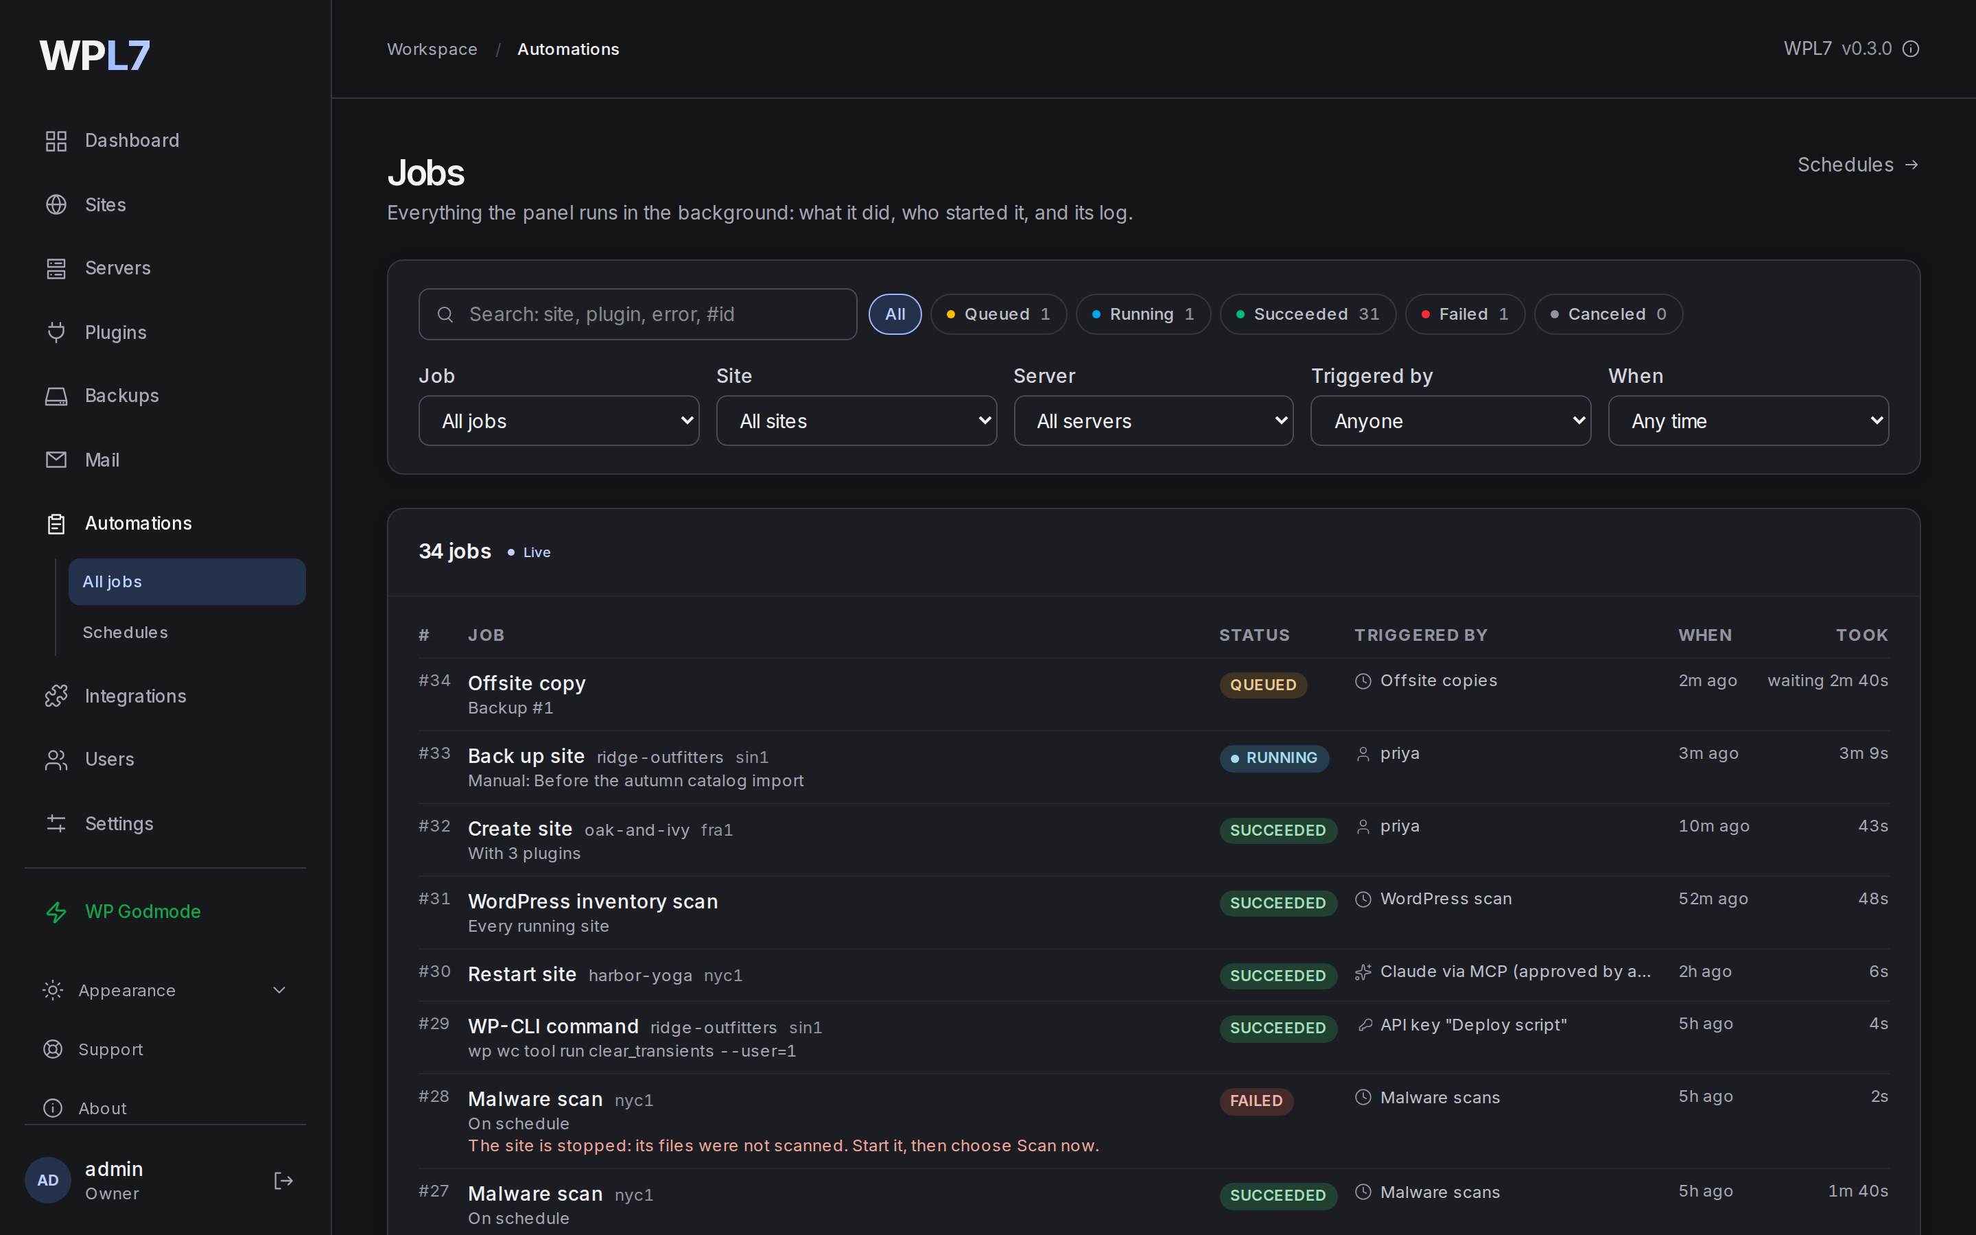Screen dimensions: 1976x1235
Task: Select All jobs in sidebar submenu
Action: [187, 582]
